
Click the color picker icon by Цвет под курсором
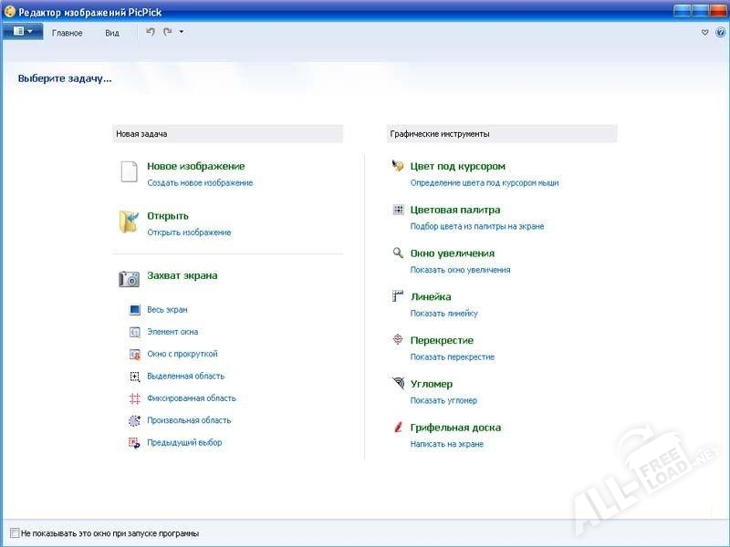point(398,166)
